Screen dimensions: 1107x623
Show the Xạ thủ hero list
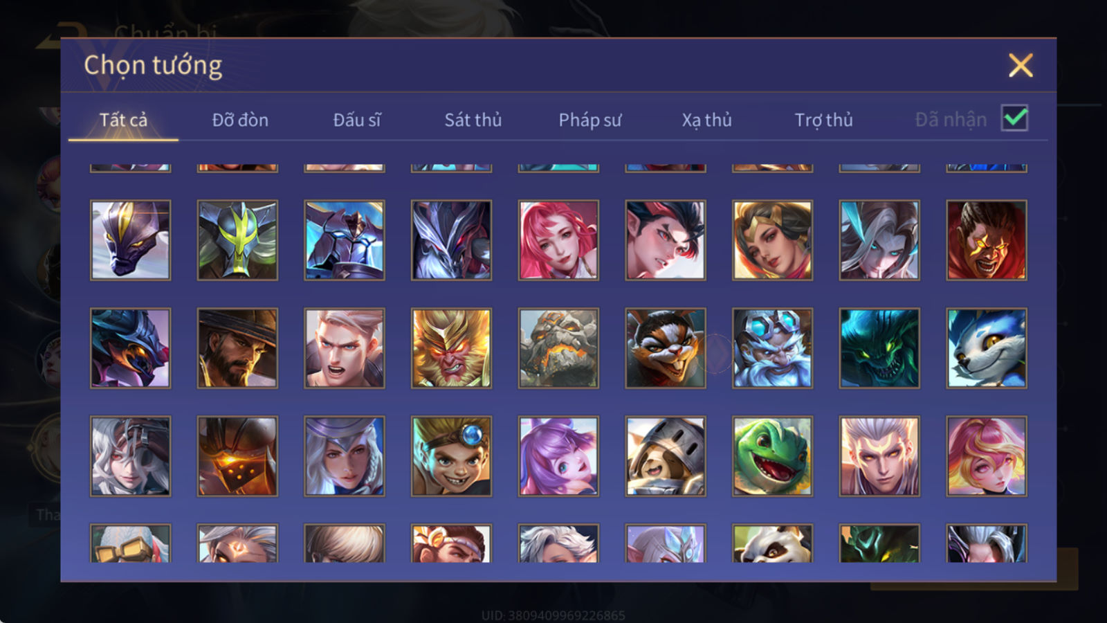pos(706,120)
